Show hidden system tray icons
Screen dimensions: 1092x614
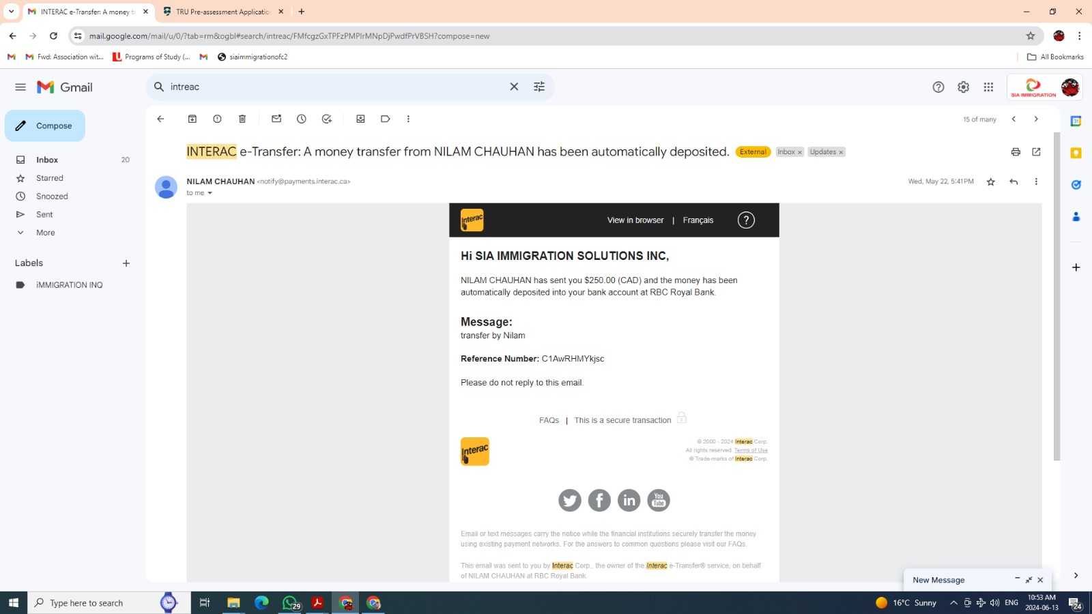pyautogui.click(x=953, y=603)
